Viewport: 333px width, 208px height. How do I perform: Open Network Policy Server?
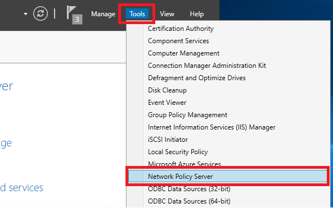tap(227, 176)
